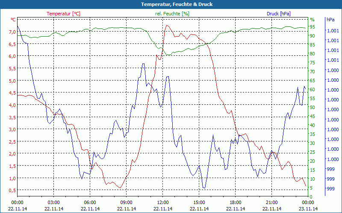Click the '09:00' time axis label

coord(126,203)
